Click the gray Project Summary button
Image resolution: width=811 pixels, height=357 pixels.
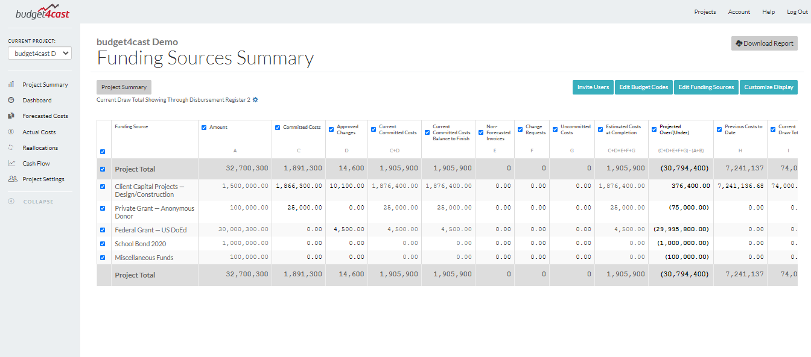[x=124, y=87]
